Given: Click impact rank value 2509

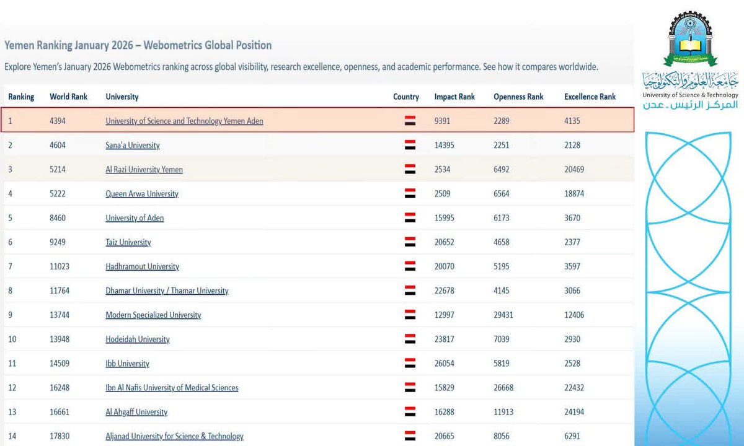Looking at the screenshot, I should click(443, 194).
